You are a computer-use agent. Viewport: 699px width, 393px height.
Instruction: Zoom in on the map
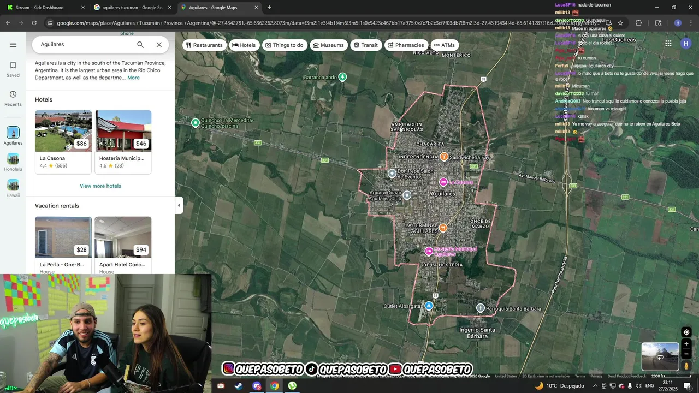[686, 344]
